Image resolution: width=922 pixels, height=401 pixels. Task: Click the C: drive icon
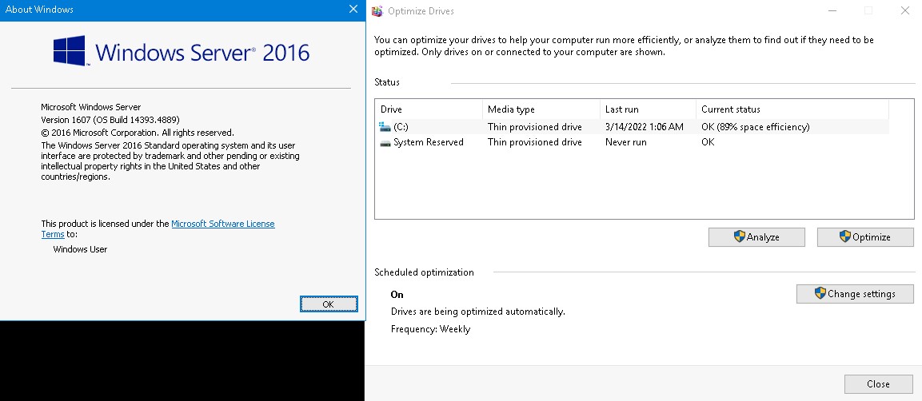pyautogui.click(x=385, y=127)
